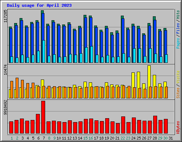
Task: Select day 20 on the x-axis
Action: click(x=112, y=138)
